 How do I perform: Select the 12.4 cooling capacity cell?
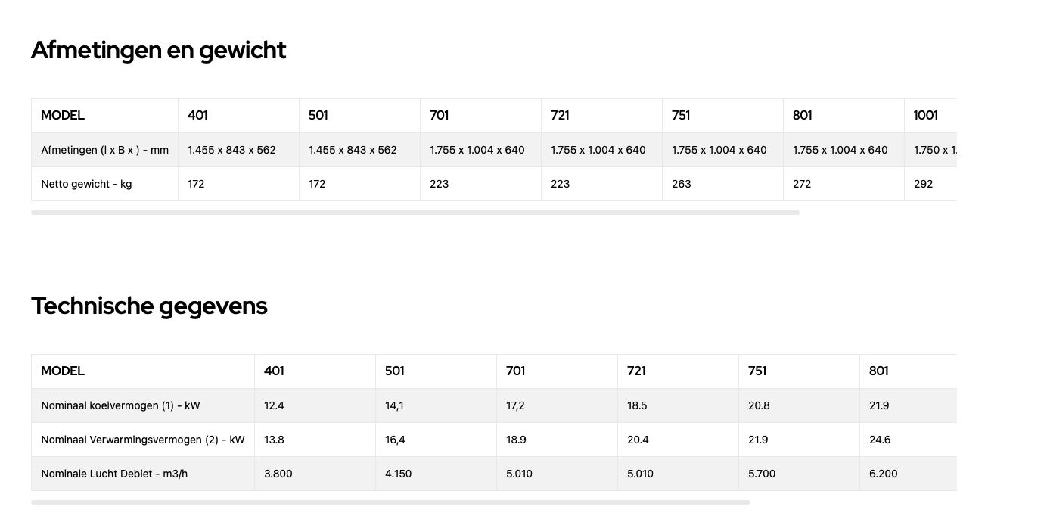[x=315, y=405]
